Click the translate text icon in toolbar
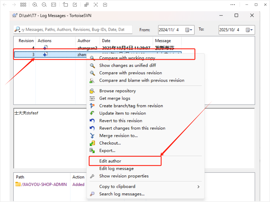Viewport: 270px width, 202px height. click(x=86, y=5)
